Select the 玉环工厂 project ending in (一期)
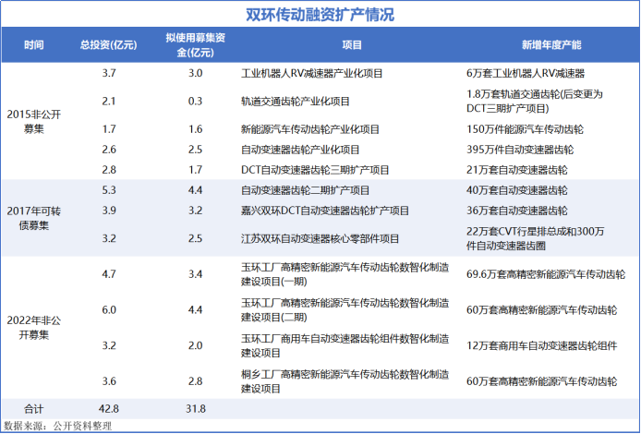 click(345, 274)
